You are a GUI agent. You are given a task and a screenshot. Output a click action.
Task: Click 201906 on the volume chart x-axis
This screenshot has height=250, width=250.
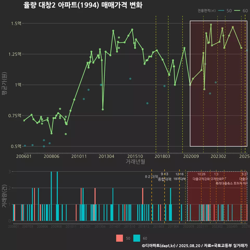tap(173, 226)
